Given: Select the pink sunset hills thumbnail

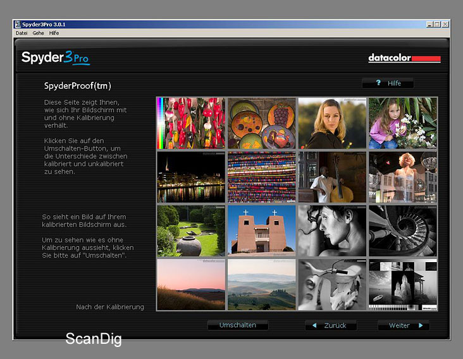Looking at the screenshot, I should coord(191,284).
